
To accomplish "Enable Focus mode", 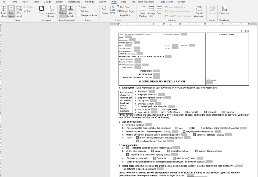I will point(41,11).
